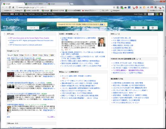Open the iGoogle gear options menu

click(153, 28)
